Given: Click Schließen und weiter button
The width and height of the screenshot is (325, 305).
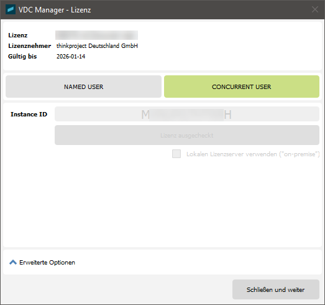Looking at the screenshot, I should (276, 289).
